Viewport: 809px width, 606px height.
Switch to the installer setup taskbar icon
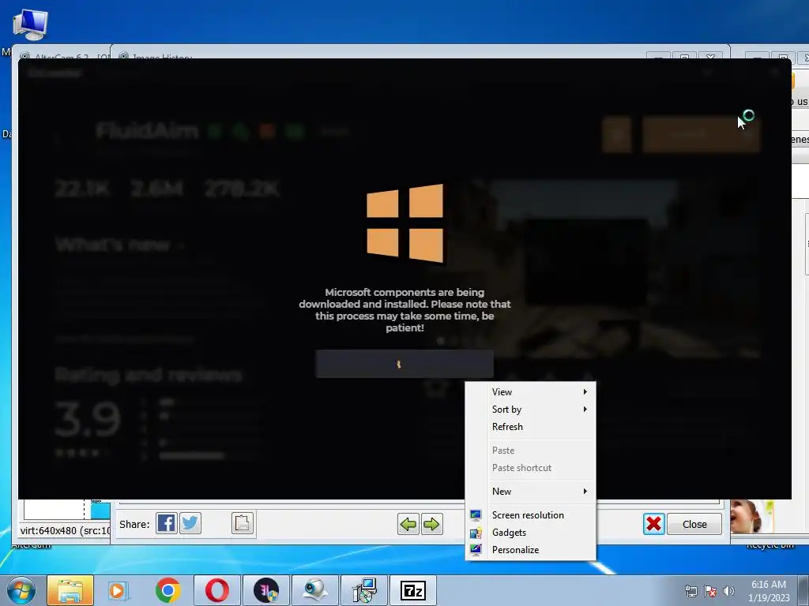pyautogui.click(x=364, y=590)
